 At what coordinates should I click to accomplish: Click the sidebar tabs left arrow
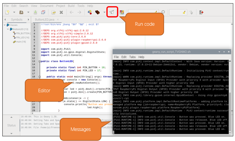5,20
